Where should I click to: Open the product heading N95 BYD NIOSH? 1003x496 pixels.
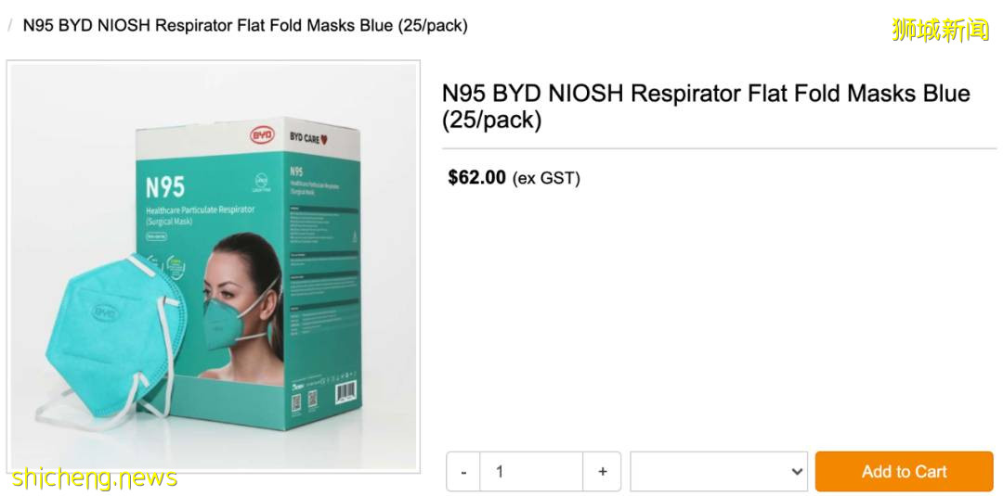tap(706, 107)
